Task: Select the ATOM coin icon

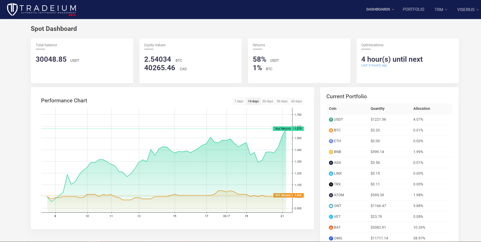Action: (x=331, y=195)
